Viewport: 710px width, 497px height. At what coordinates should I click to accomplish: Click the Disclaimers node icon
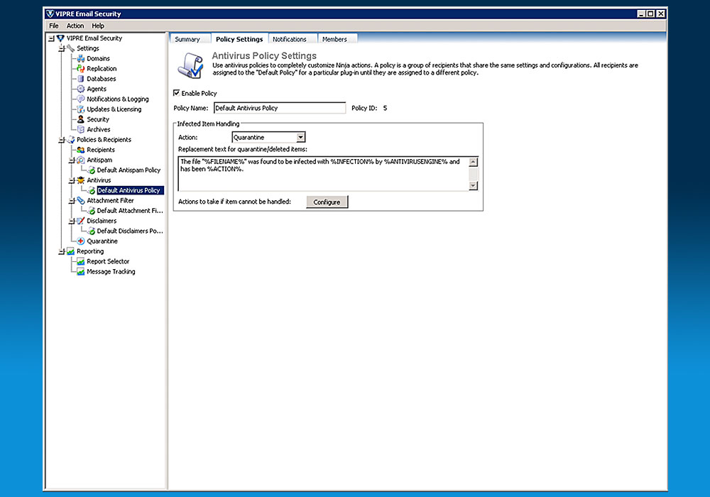click(81, 221)
